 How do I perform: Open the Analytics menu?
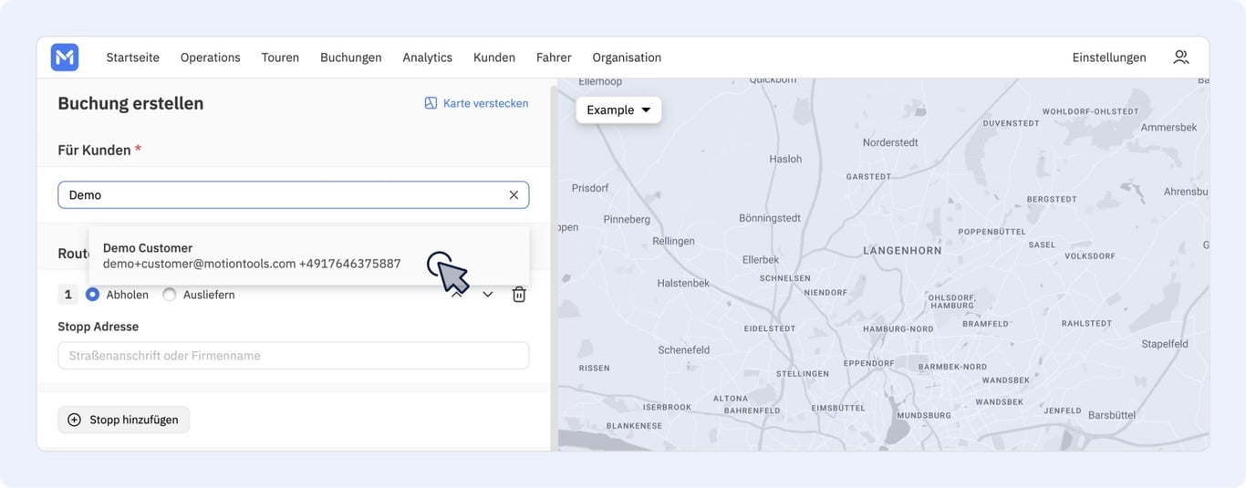tap(428, 57)
